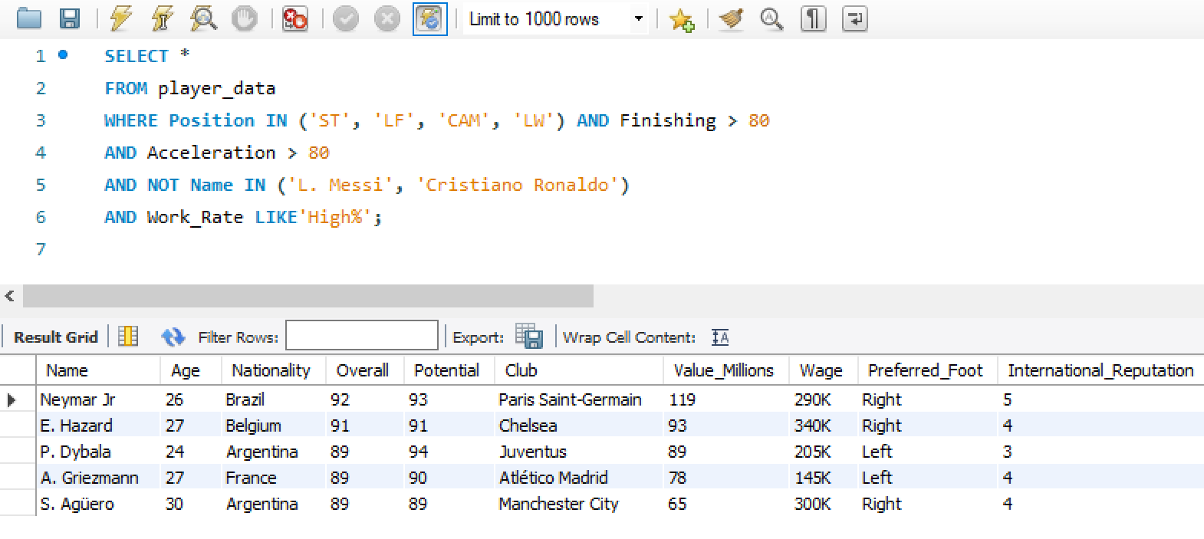Image resolution: width=1204 pixels, height=539 pixels.
Task: Save the script with floppy disk icon
Action: pos(70,18)
